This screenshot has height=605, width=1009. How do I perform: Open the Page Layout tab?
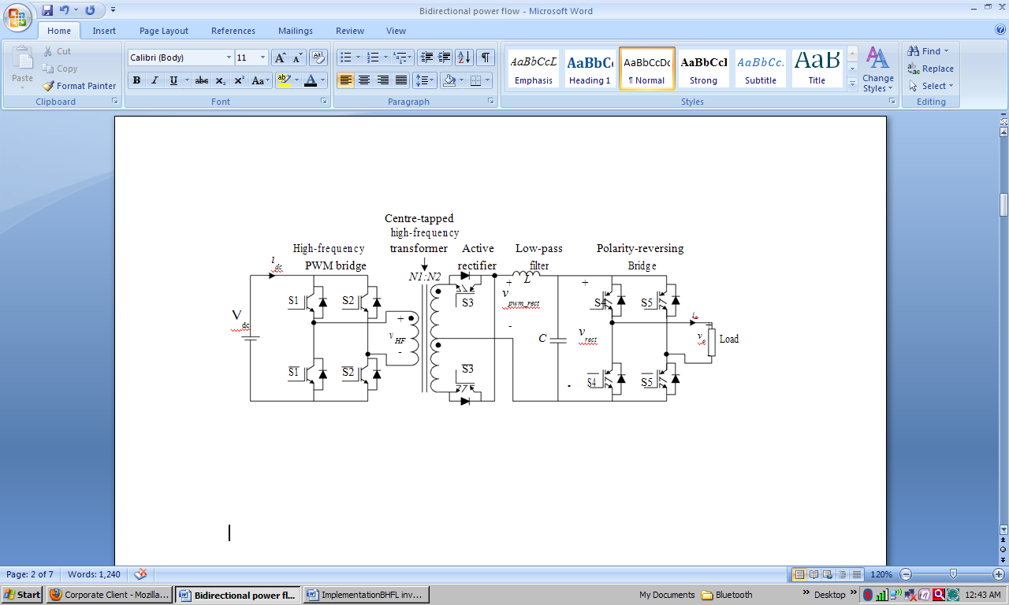[x=164, y=31]
